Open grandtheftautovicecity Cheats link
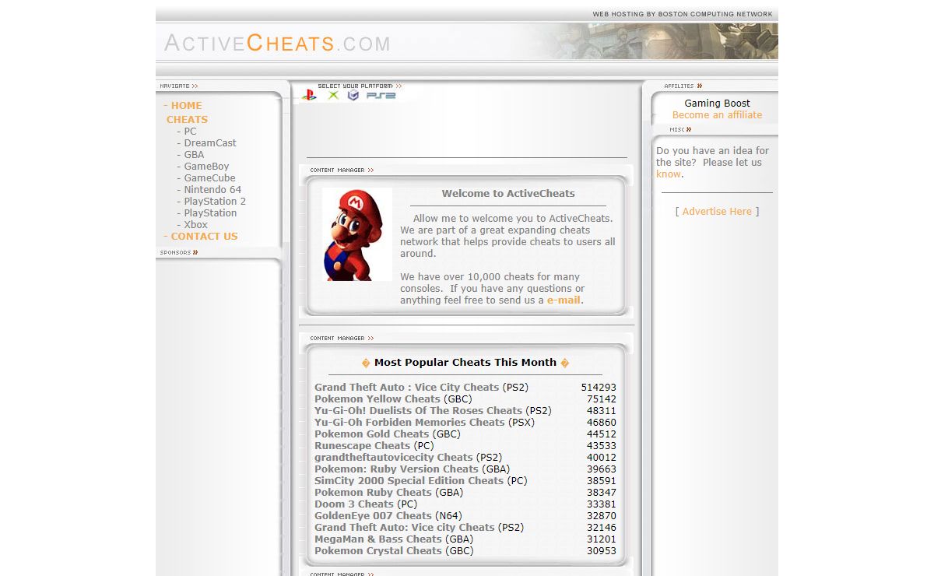Viewport: 934px width, 576px height. (394, 457)
